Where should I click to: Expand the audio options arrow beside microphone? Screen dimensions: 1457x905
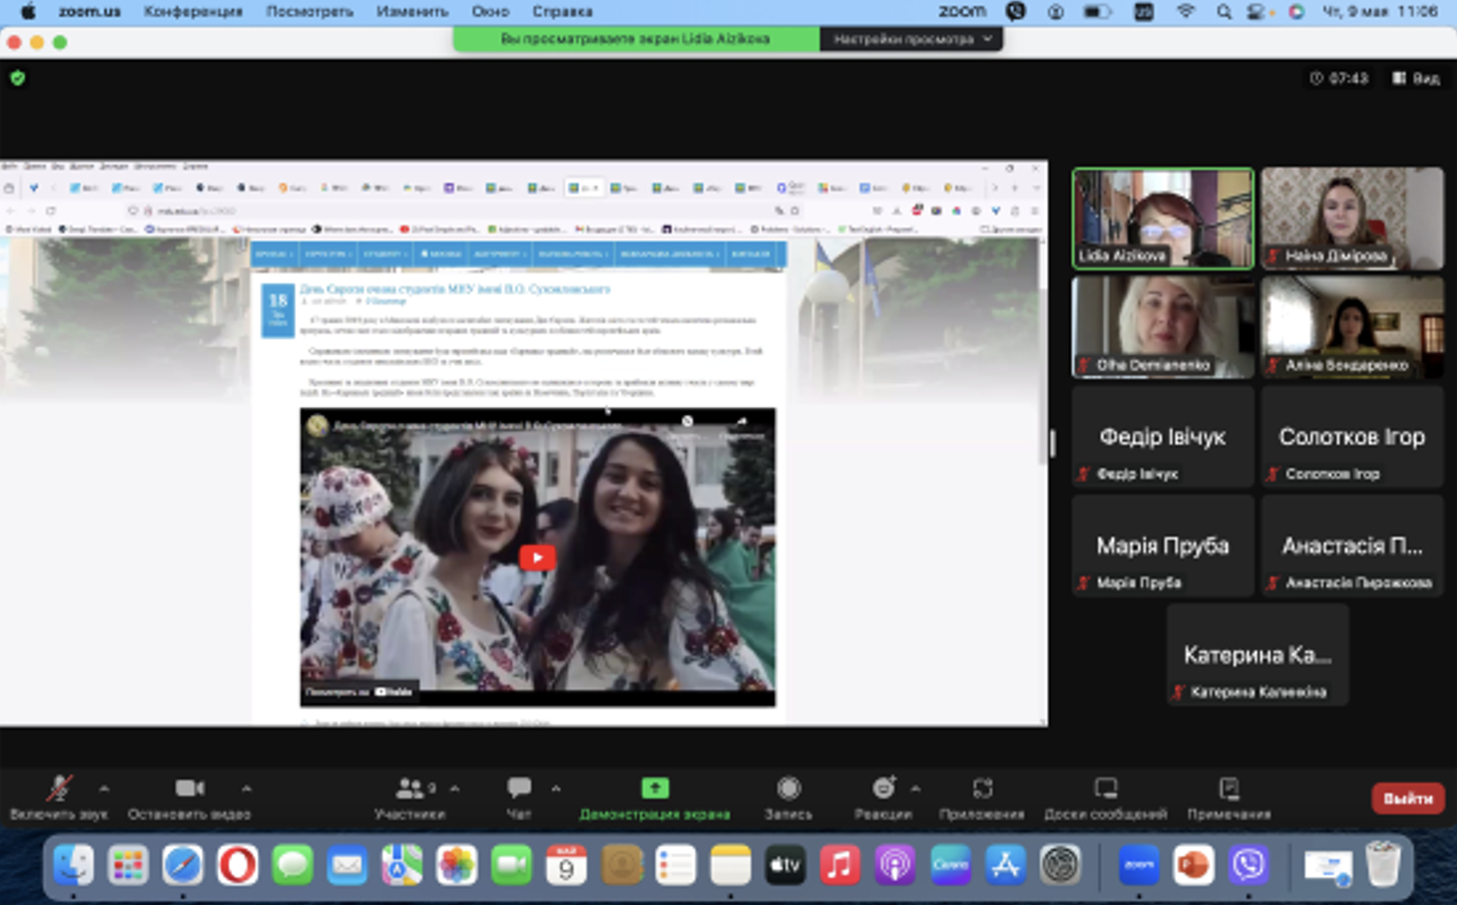[104, 789]
